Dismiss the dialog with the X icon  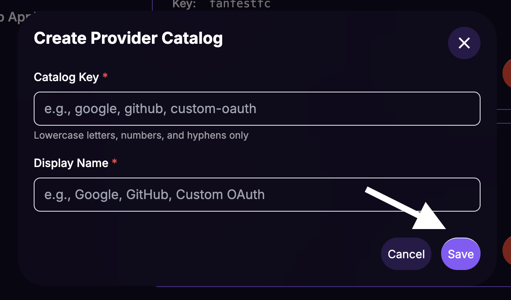click(464, 43)
